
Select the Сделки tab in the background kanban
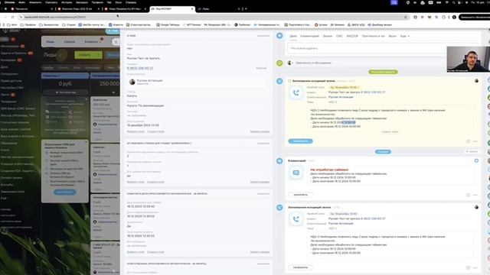[70, 41]
